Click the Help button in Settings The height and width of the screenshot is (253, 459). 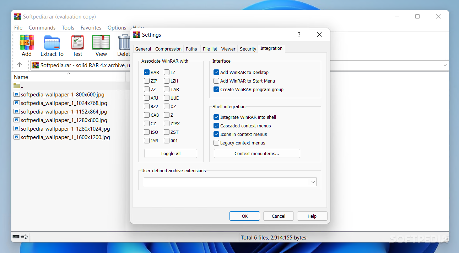tap(312, 216)
